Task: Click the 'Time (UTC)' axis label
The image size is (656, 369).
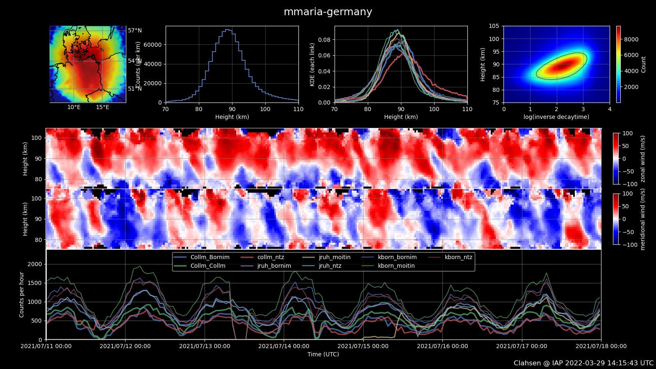Action: 323,354
